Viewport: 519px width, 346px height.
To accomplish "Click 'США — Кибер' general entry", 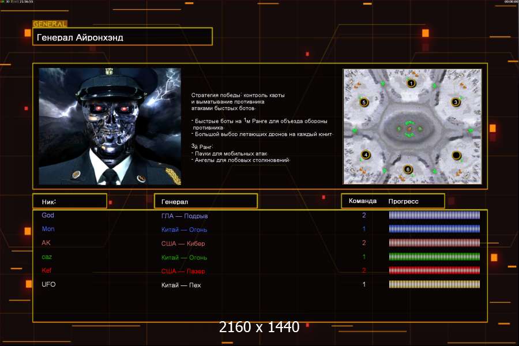I will 183,243.
